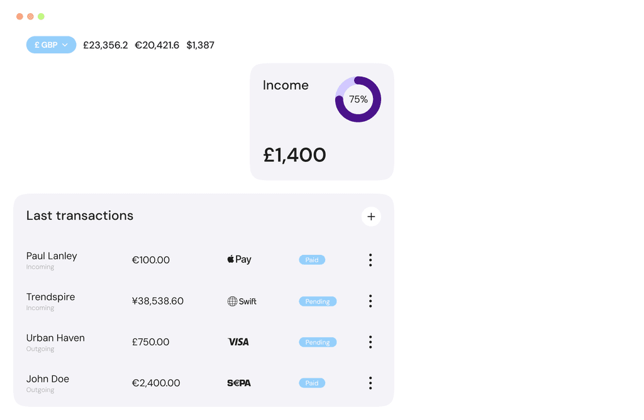The image size is (644, 420).
Task: Select the SEPA icon on John Doe row
Action: (x=238, y=383)
